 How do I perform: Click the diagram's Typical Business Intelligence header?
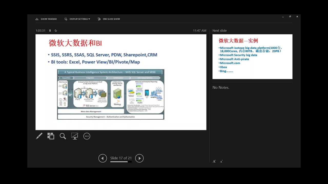[x=110, y=72]
